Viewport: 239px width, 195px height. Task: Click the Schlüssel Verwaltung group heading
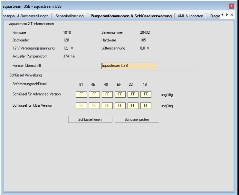click(x=25, y=75)
